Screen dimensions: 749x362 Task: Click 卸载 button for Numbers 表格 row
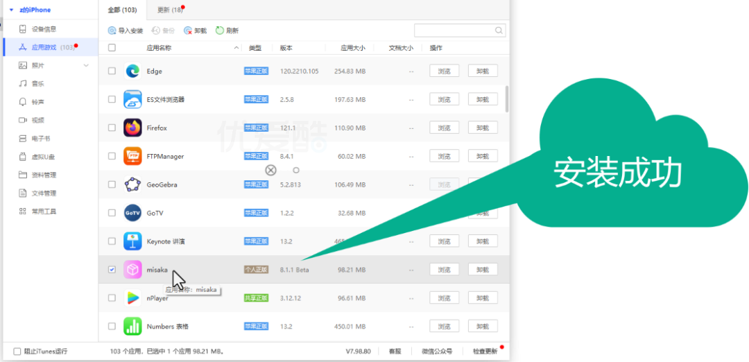[483, 326]
